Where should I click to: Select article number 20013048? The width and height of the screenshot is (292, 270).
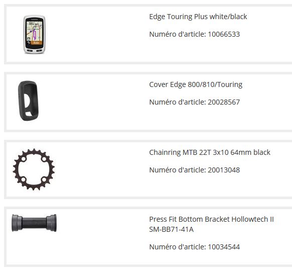pos(224,170)
